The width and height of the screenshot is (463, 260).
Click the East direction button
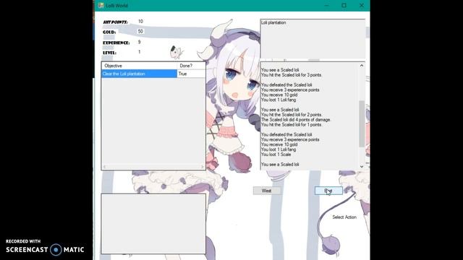(328, 191)
